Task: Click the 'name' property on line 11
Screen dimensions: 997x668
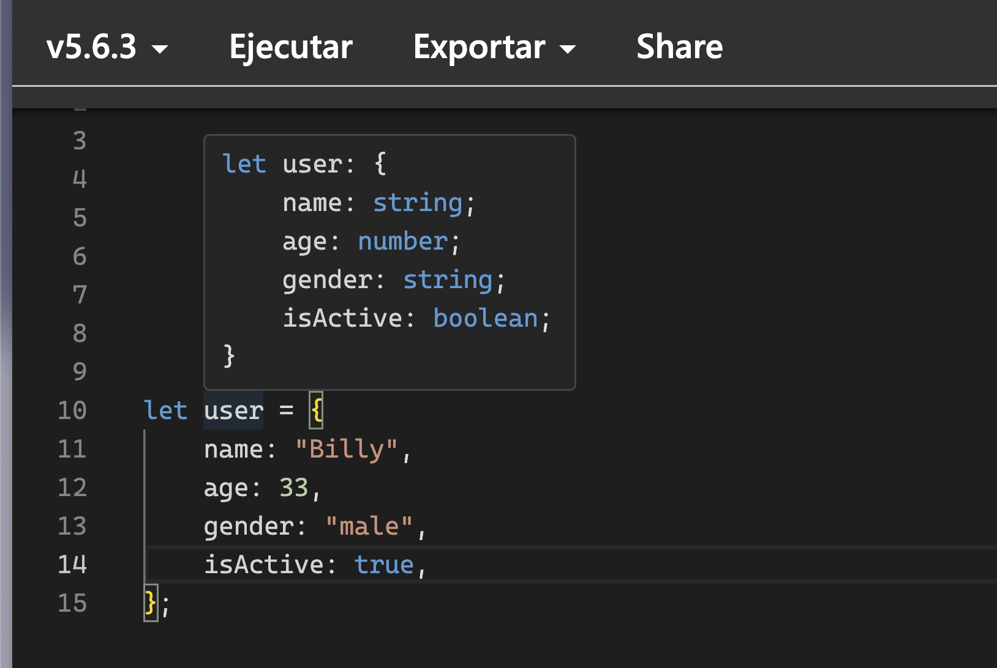Action: [x=233, y=449]
